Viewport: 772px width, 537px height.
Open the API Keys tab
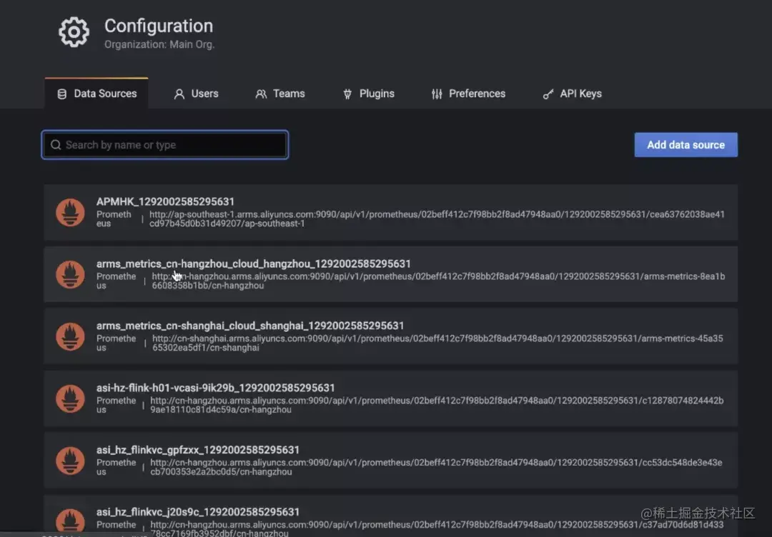[572, 94]
